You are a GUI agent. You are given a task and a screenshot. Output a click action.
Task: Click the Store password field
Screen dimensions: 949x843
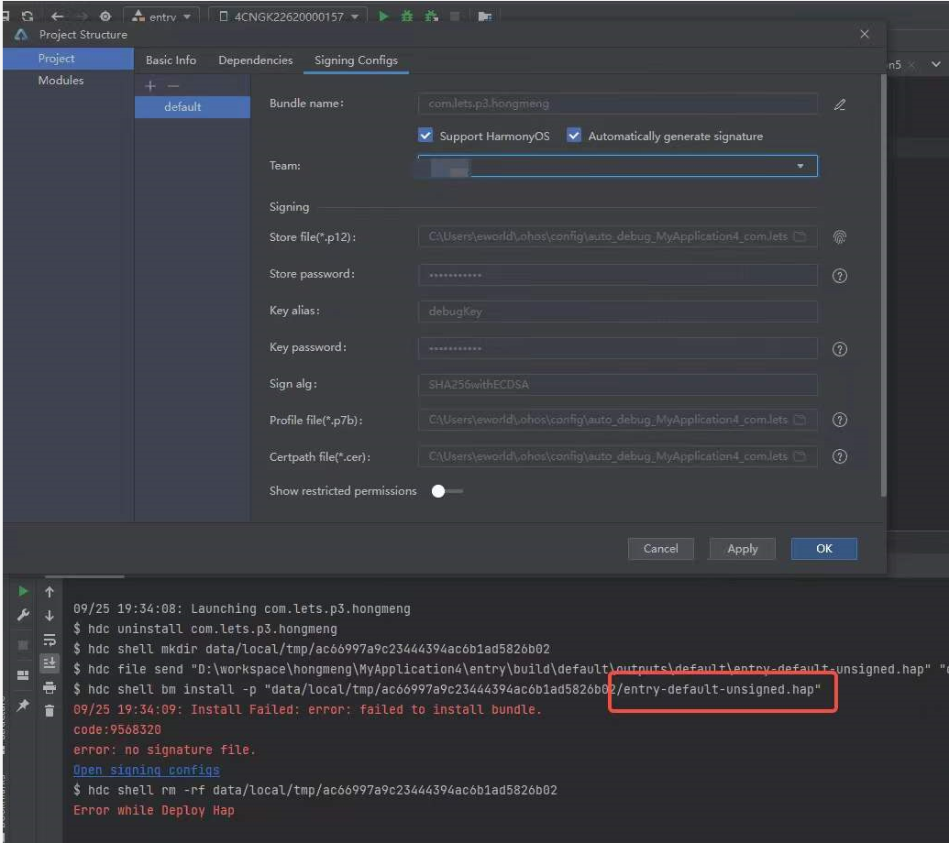tap(617, 275)
